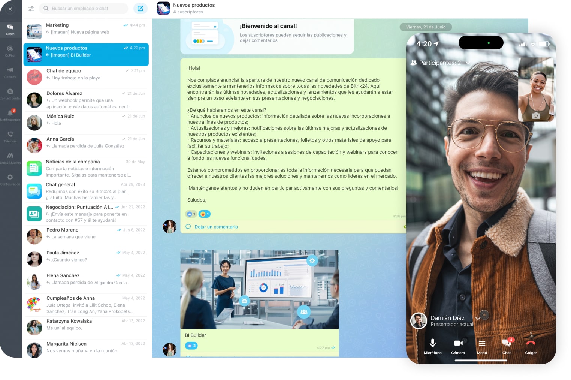Click Dejar un comentario link

216,227
